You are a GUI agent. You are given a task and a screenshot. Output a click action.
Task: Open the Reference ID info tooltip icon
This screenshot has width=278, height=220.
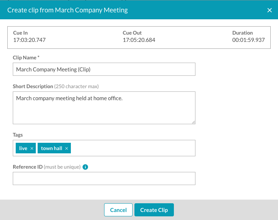pyautogui.click(x=85, y=167)
